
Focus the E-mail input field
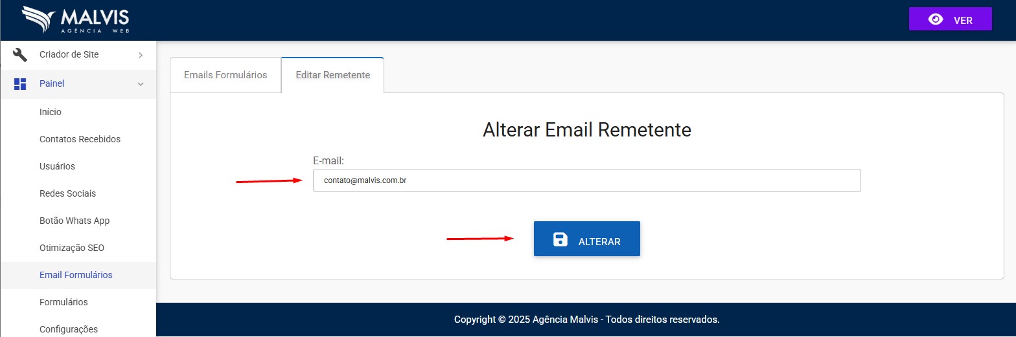586,180
